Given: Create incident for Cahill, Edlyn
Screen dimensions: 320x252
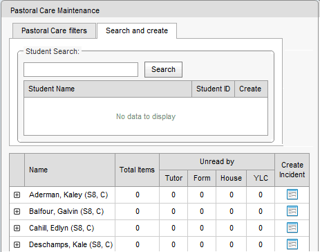Looking at the screenshot, I should point(292,228).
